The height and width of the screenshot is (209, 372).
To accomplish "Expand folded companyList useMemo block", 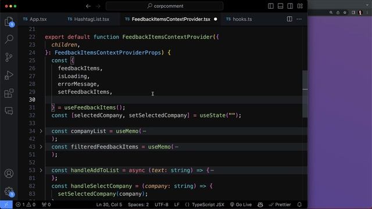I will (x=41, y=131).
